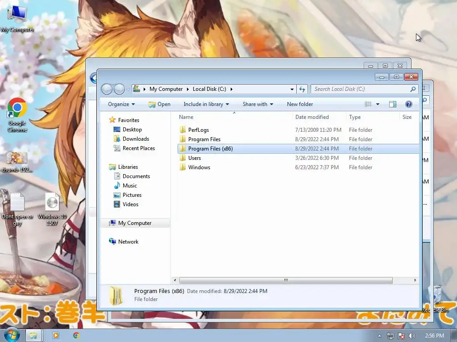Click Local Disk (C:) breadcrumb
This screenshot has width=457, height=342.
click(209, 89)
